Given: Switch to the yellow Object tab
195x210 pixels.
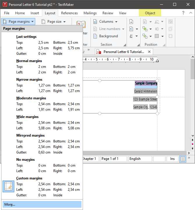Looking at the screenshot, I should coord(150,13).
